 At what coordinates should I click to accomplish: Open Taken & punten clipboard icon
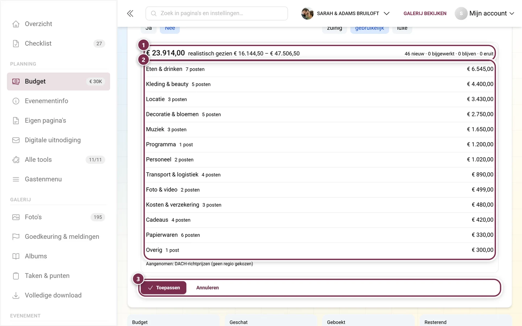(x=16, y=276)
